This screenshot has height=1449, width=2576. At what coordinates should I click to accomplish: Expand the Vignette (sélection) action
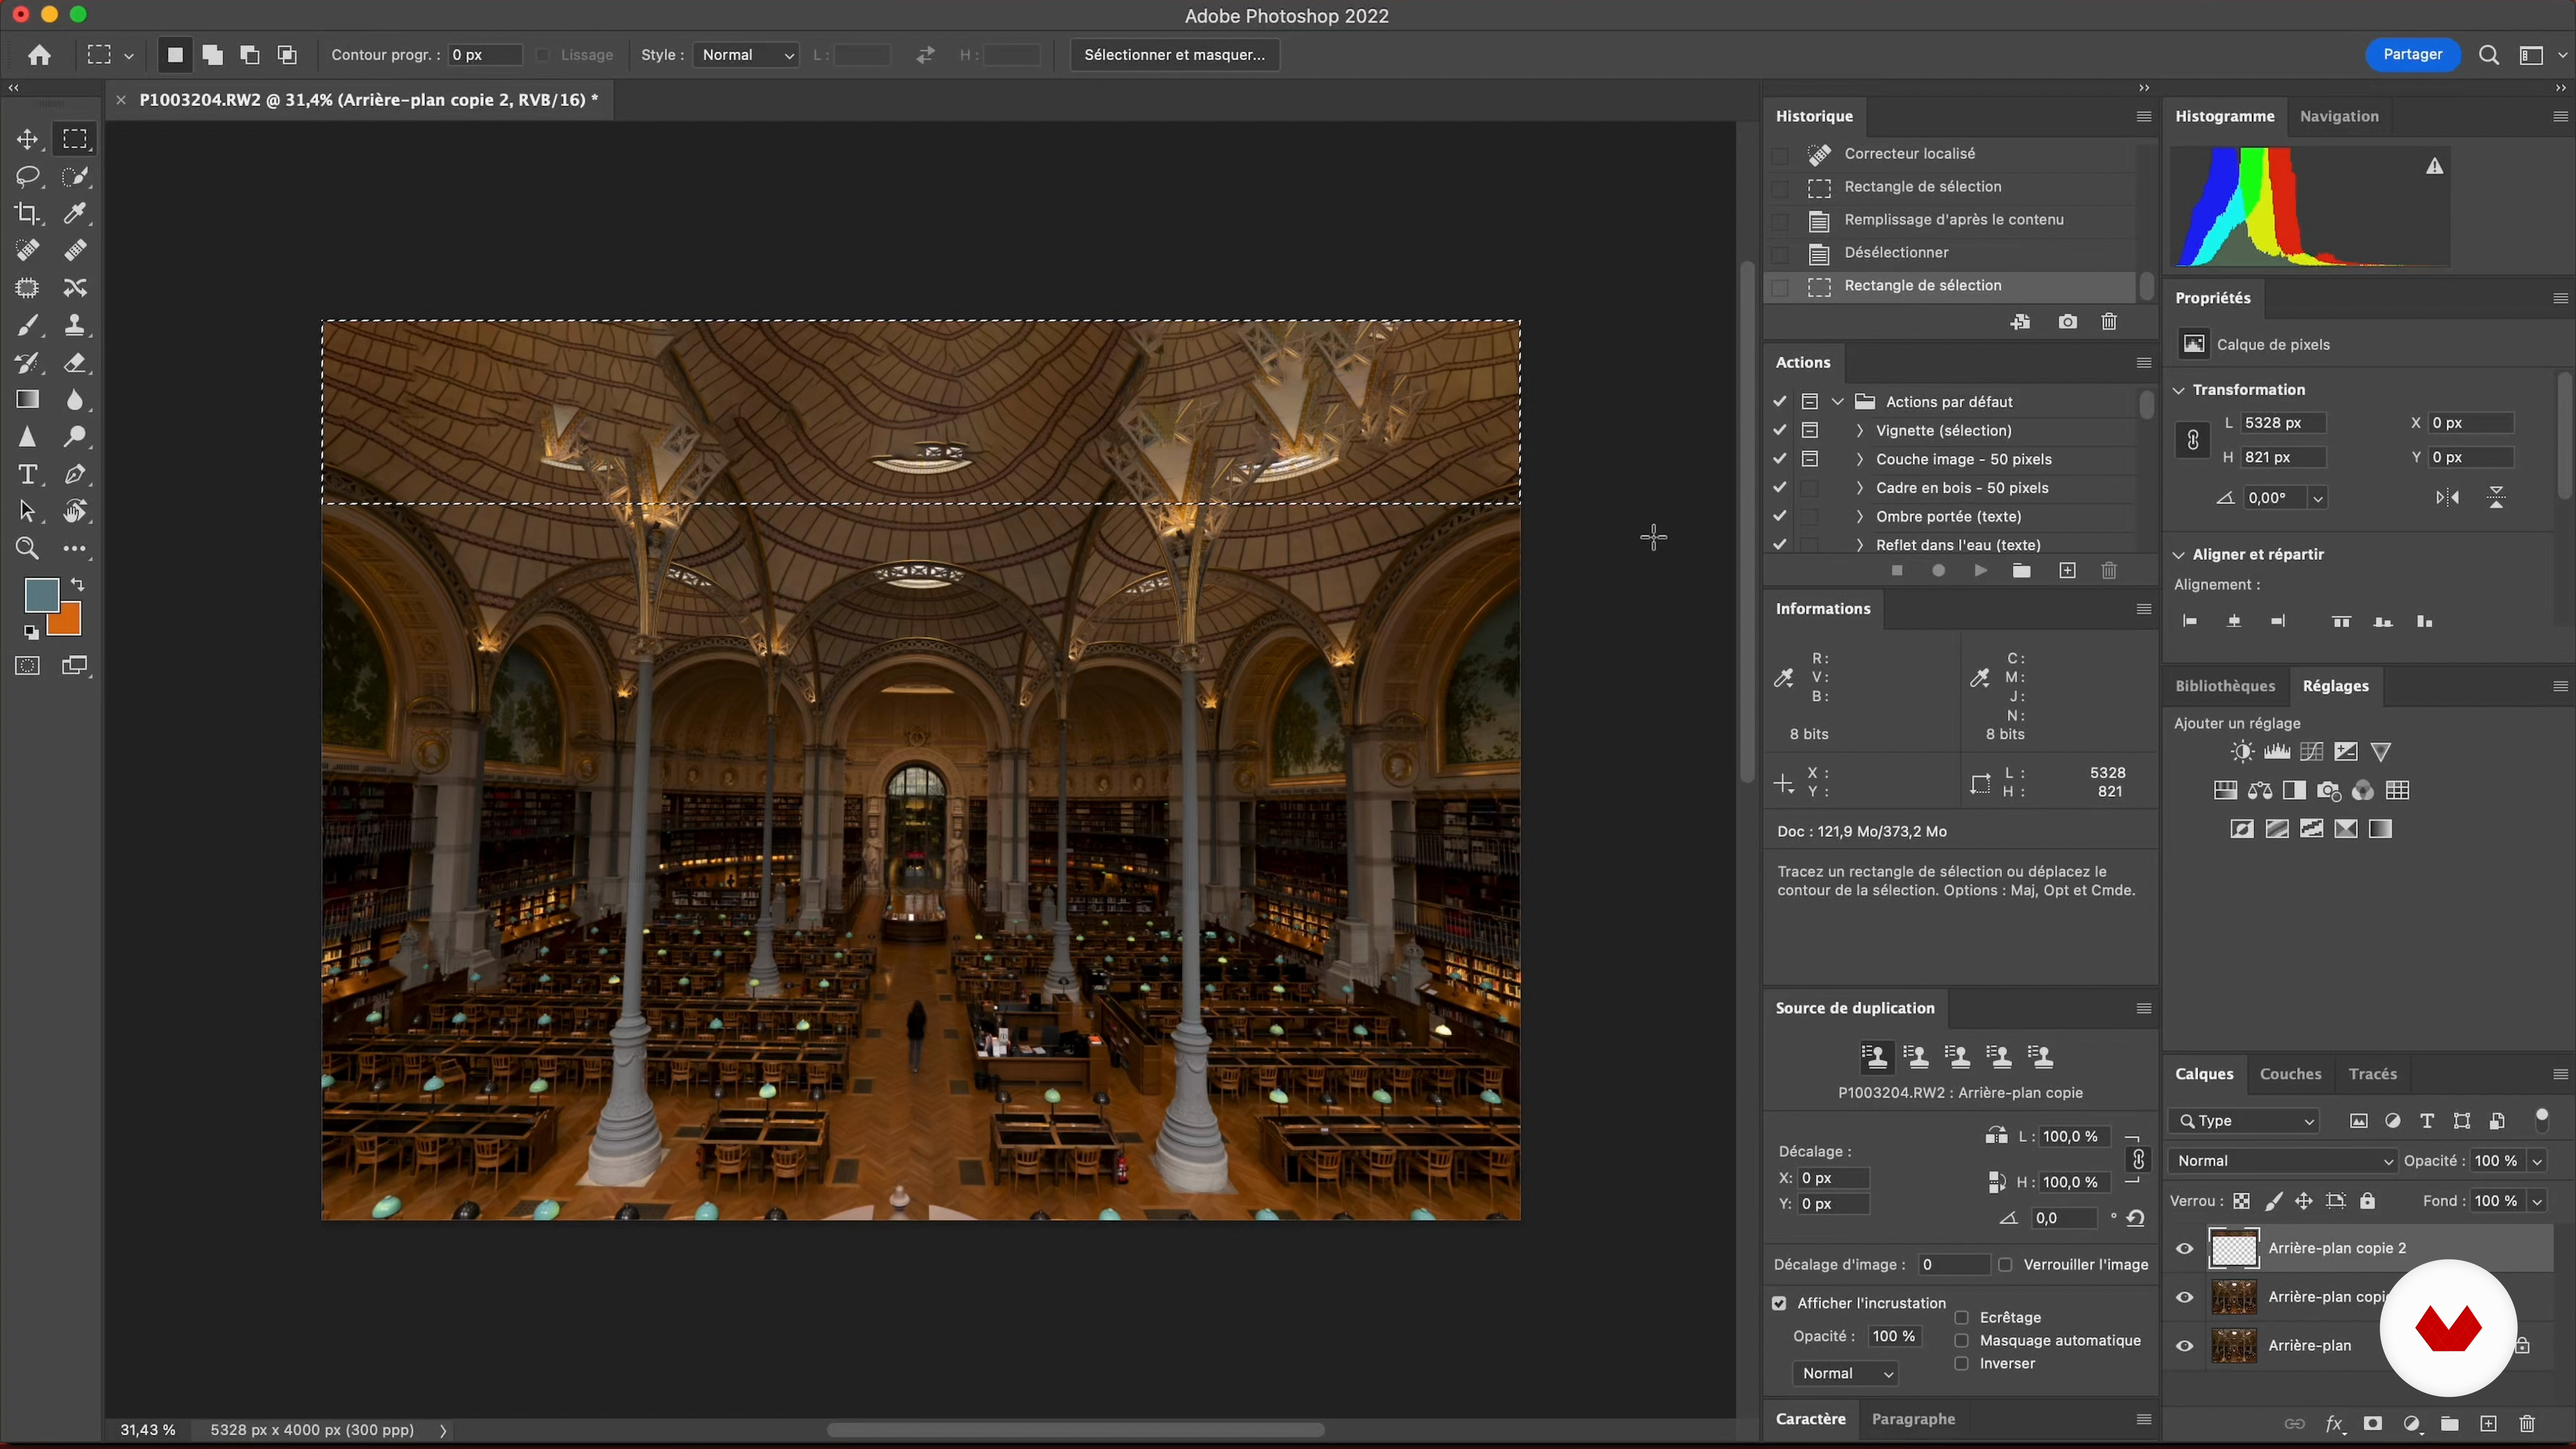(1860, 431)
